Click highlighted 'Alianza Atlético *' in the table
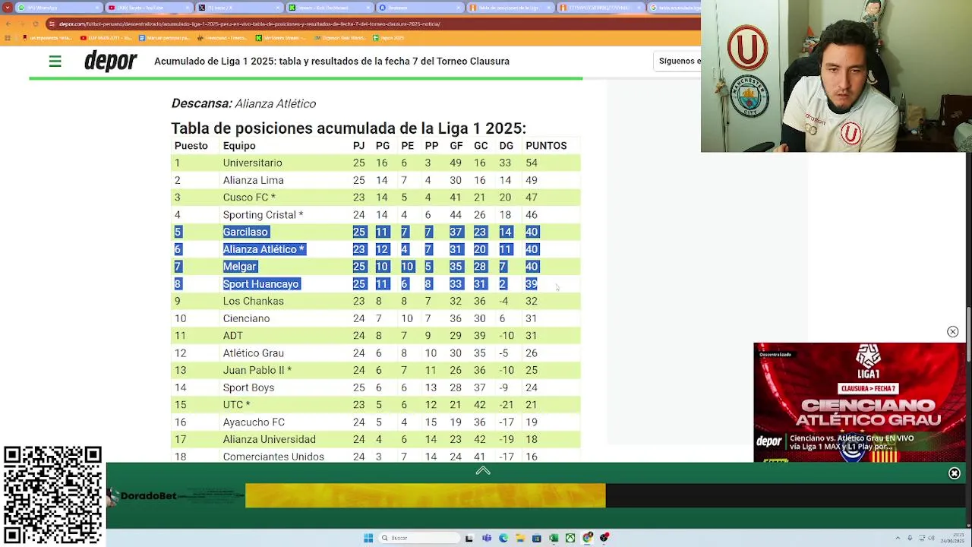972x547 pixels. pyautogui.click(x=264, y=249)
